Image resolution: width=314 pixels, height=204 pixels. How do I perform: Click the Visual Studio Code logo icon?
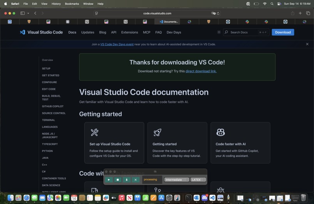tap(23, 32)
